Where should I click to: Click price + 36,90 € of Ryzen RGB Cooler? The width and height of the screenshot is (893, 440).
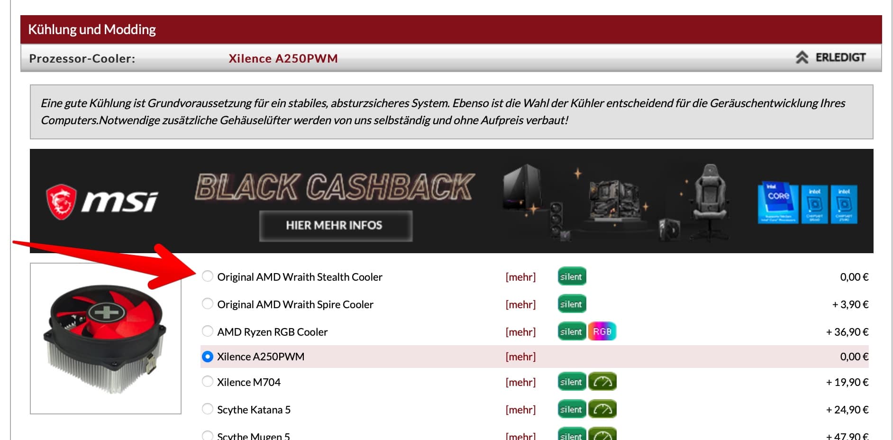[847, 332]
